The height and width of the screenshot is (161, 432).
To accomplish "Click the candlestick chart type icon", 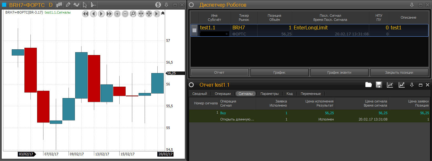I will coord(59,5).
